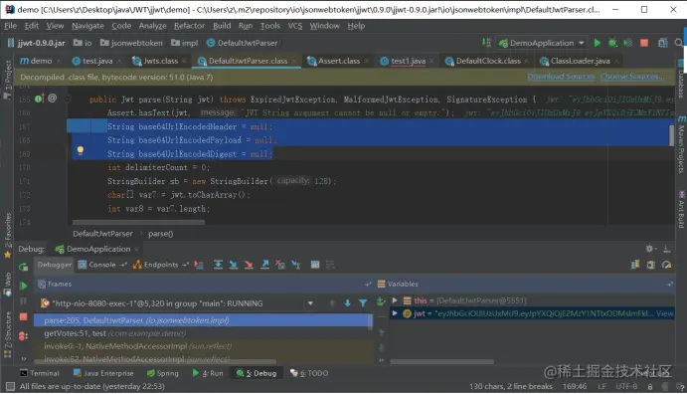687x394 pixels.
Task: Expand the jwt variable node
Action: pos(395,313)
